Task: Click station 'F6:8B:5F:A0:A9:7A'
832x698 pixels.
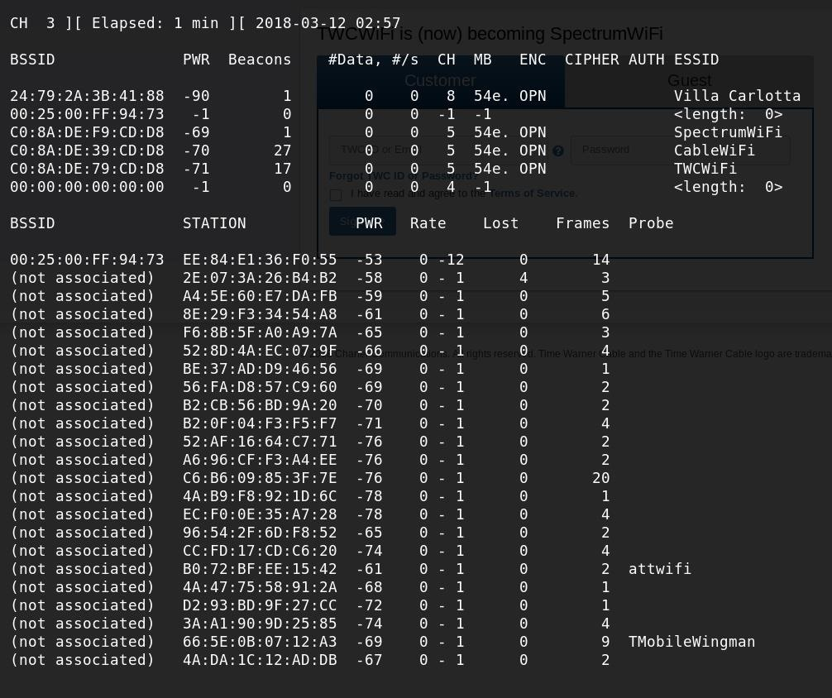Action: point(260,332)
